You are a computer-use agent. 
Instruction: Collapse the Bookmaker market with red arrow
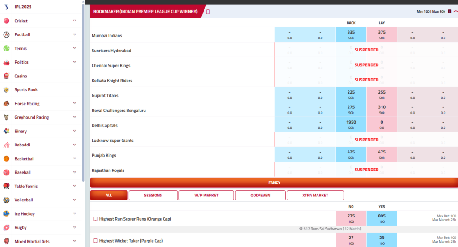coord(455,11)
